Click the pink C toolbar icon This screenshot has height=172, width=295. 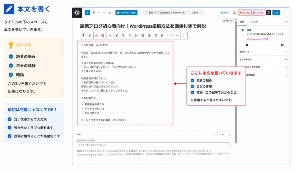[103, 35]
